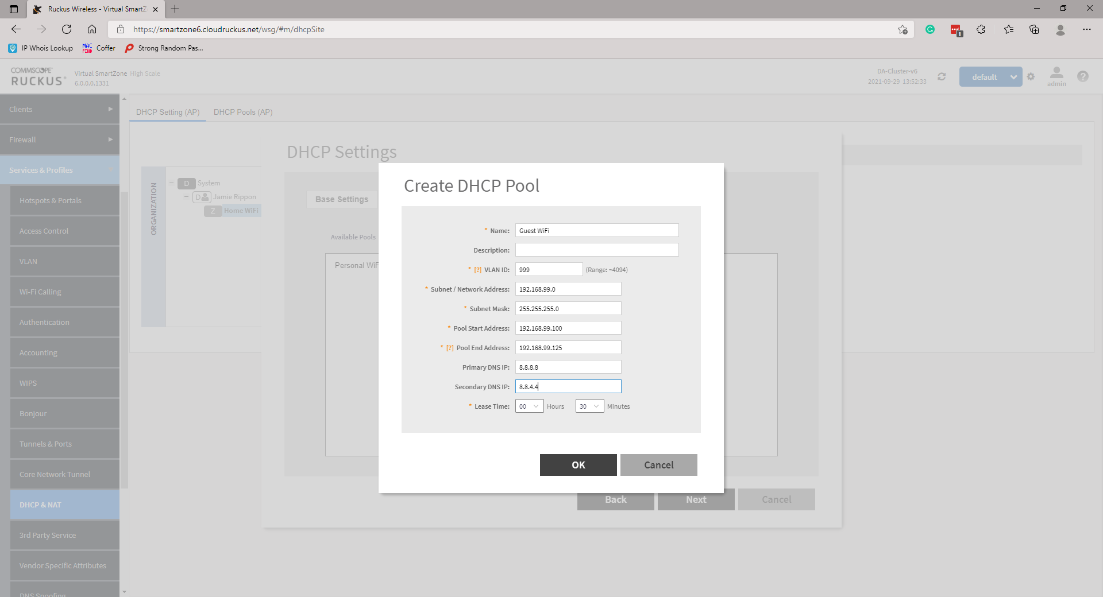Select VLAN in the sidebar menu
The image size is (1103, 597).
64,262
